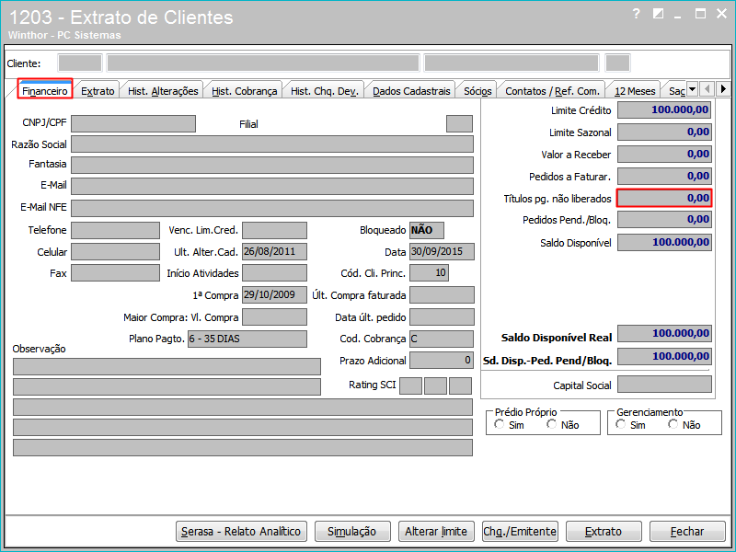
Task: Click the Capital Social field
Action: tap(664, 385)
